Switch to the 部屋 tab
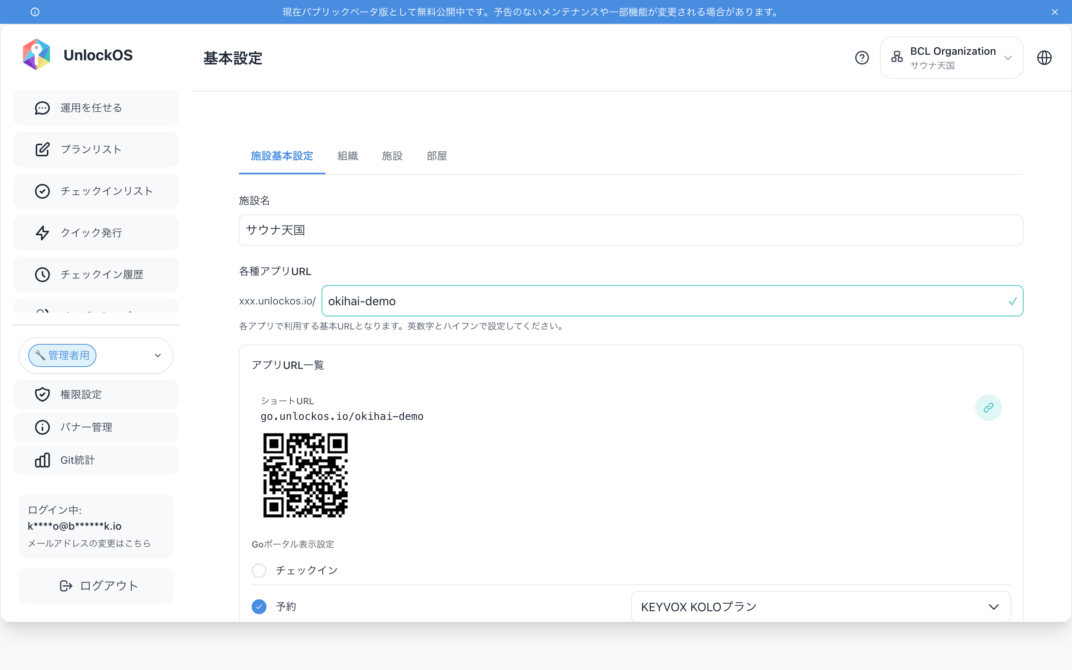Screen dimensions: 1072x670 (437, 156)
